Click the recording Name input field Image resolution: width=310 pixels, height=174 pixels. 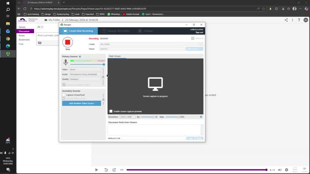(142, 49)
